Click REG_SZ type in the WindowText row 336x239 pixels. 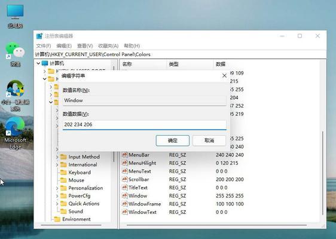[178, 212]
